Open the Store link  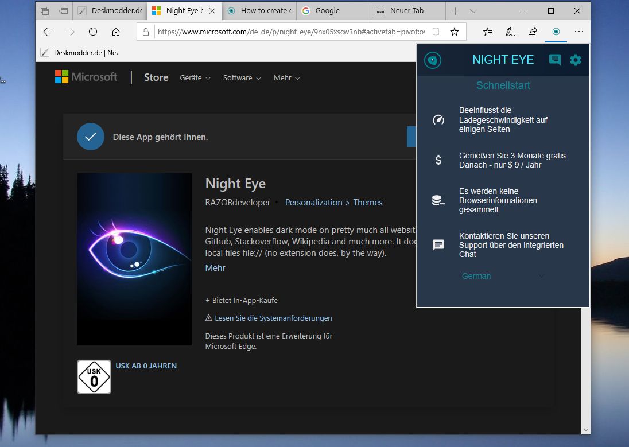click(156, 77)
